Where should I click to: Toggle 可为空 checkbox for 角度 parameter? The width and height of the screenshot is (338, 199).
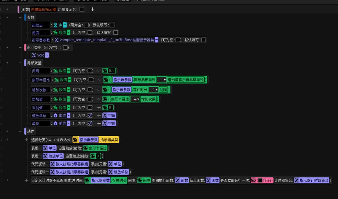pos(90,32)
